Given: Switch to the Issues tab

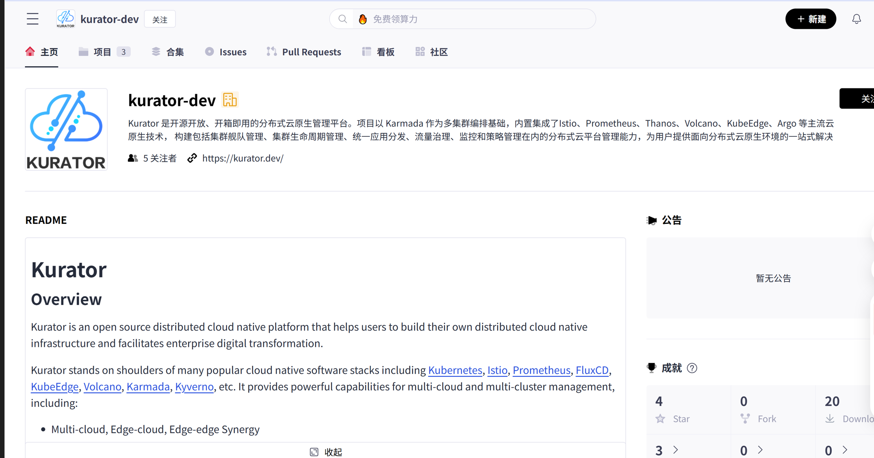Looking at the screenshot, I should click(233, 52).
